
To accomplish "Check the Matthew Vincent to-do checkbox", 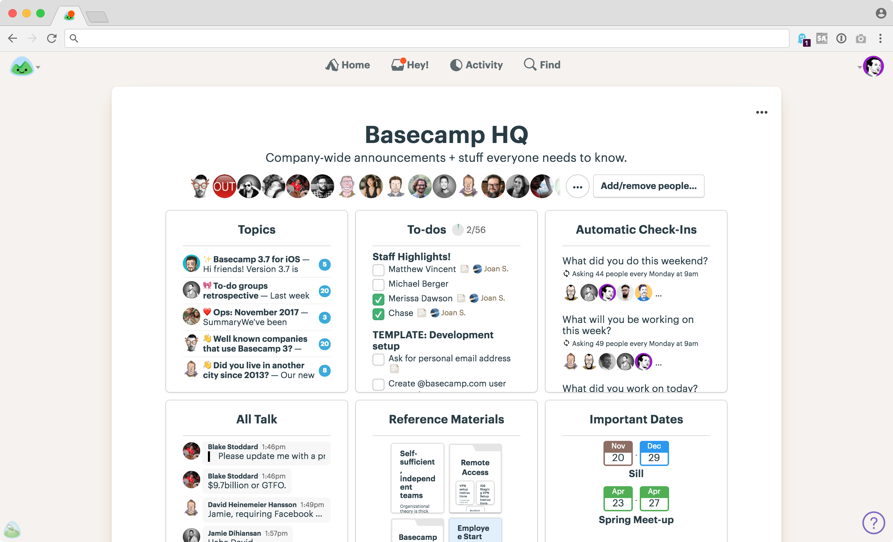I will [378, 270].
